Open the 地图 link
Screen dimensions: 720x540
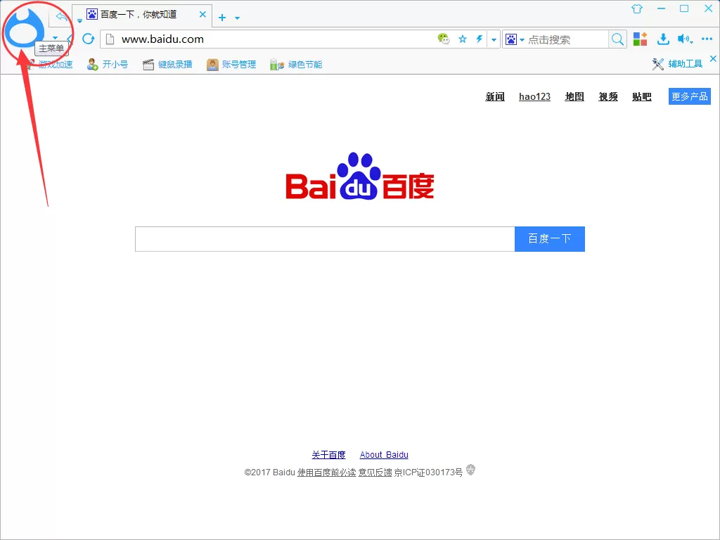(x=574, y=96)
